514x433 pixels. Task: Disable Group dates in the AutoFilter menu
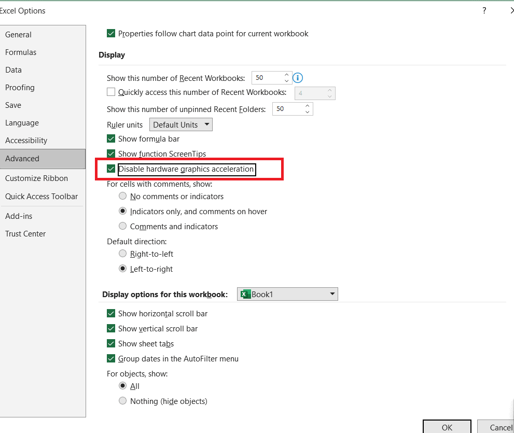(111, 358)
